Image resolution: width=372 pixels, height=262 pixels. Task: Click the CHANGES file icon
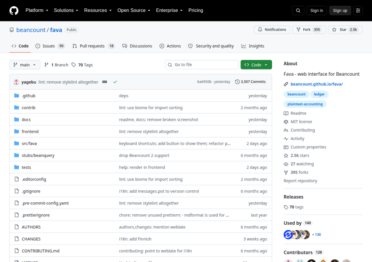coord(17,239)
